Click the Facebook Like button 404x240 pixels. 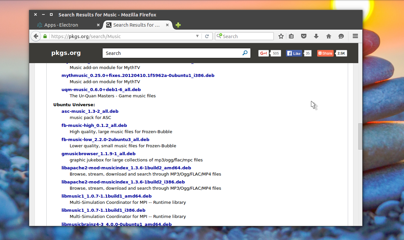tap(294, 53)
